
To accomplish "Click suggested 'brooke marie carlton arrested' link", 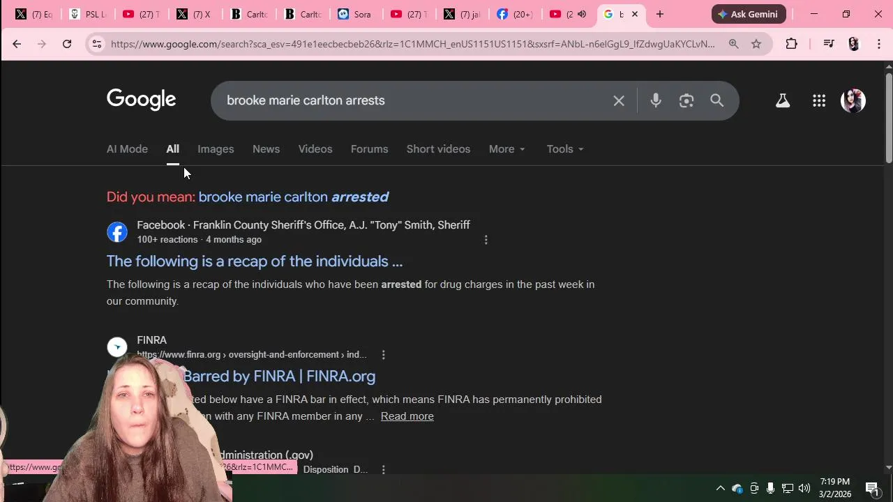I will [294, 197].
